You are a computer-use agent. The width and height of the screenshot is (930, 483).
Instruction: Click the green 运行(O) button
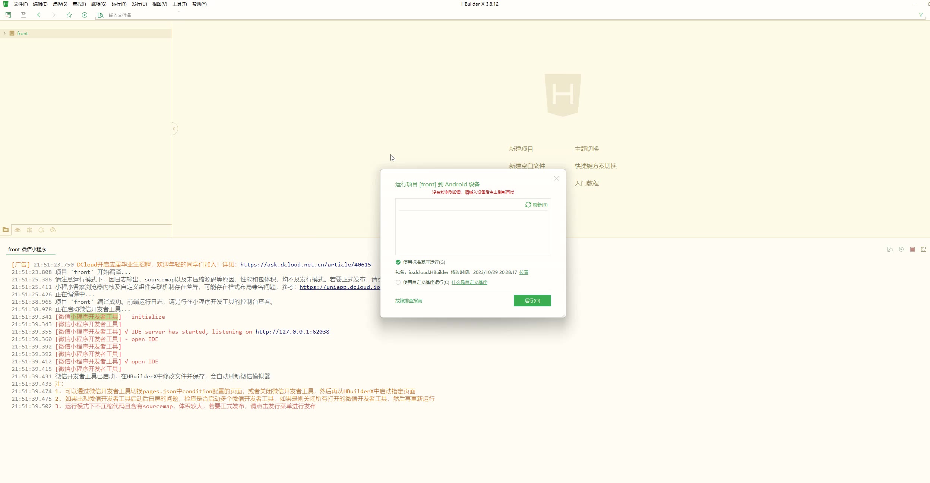[x=532, y=300]
